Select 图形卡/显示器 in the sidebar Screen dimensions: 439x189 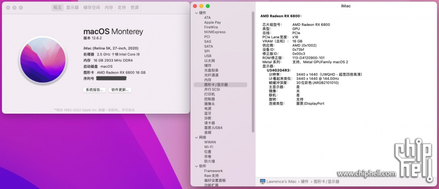click(220, 84)
